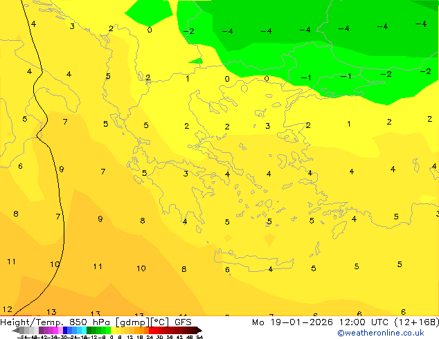Click the '850 hPa' caption text
The width and height of the screenshot is (439, 339).
89,322
